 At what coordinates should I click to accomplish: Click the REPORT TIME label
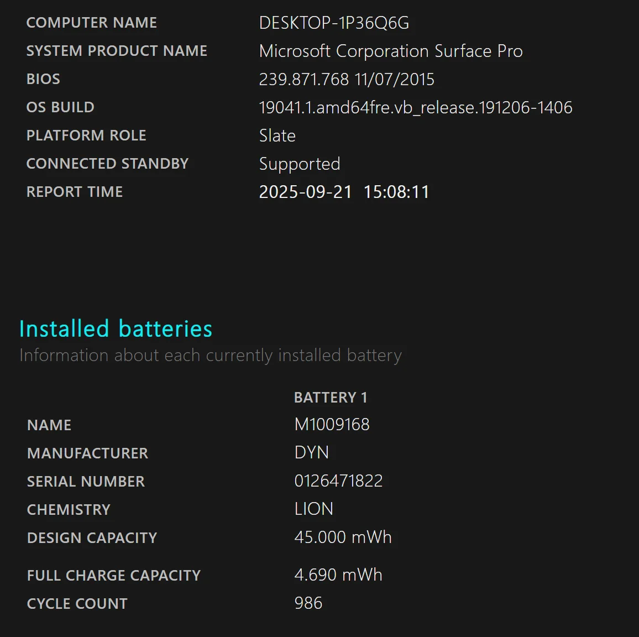click(x=75, y=192)
